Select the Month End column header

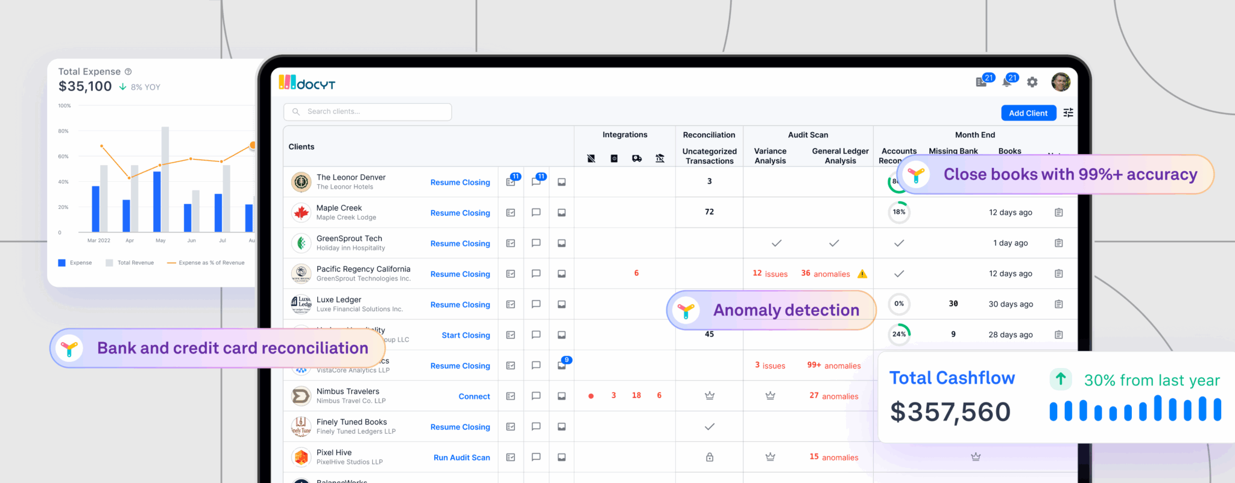click(975, 135)
